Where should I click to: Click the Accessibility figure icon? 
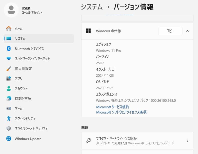[9, 118]
